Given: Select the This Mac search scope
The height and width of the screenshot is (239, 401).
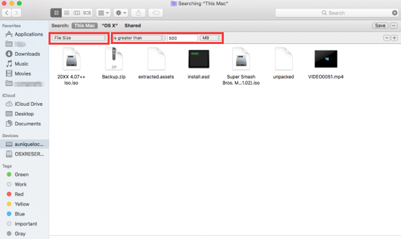Looking at the screenshot, I should click(x=85, y=26).
